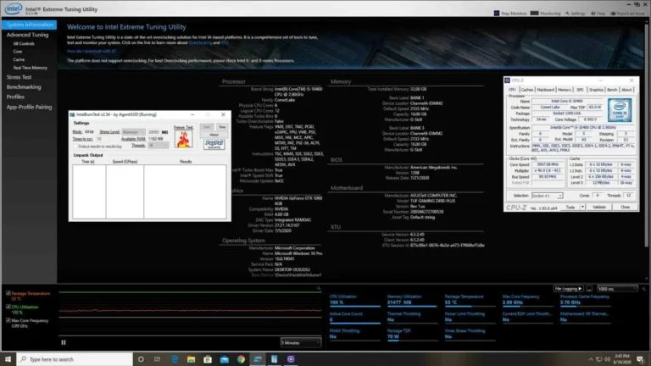Open Microsoft Store from the taskbar

[x=208, y=359]
